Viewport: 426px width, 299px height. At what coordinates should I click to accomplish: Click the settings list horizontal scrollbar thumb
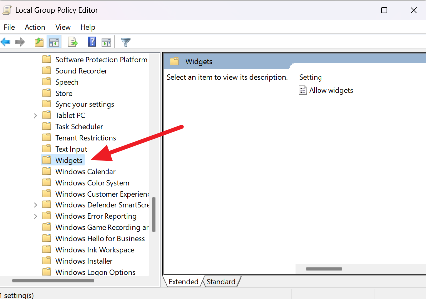point(324,269)
